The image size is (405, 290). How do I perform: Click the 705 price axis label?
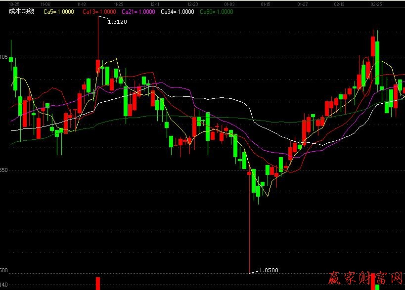pos(4,57)
